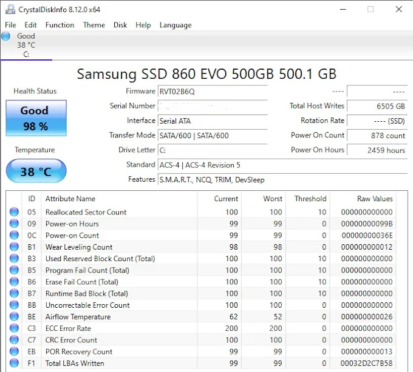Click the Interface field Serial ATA
The image size is (413, 372).
click(213, 121)
